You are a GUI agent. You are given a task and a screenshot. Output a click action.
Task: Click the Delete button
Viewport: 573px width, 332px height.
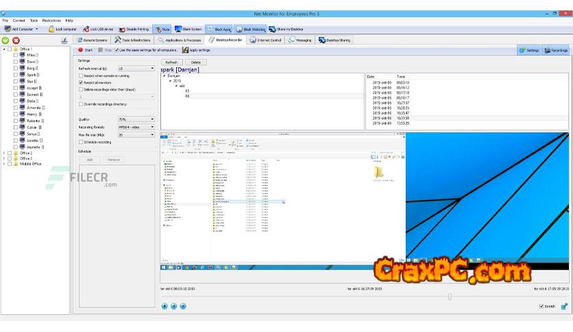[x=196, y=62]
